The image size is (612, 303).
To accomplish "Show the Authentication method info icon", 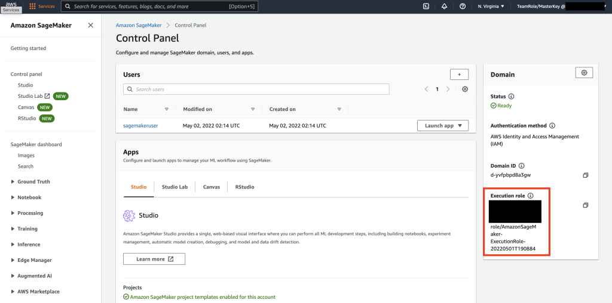I will [552, 126].
